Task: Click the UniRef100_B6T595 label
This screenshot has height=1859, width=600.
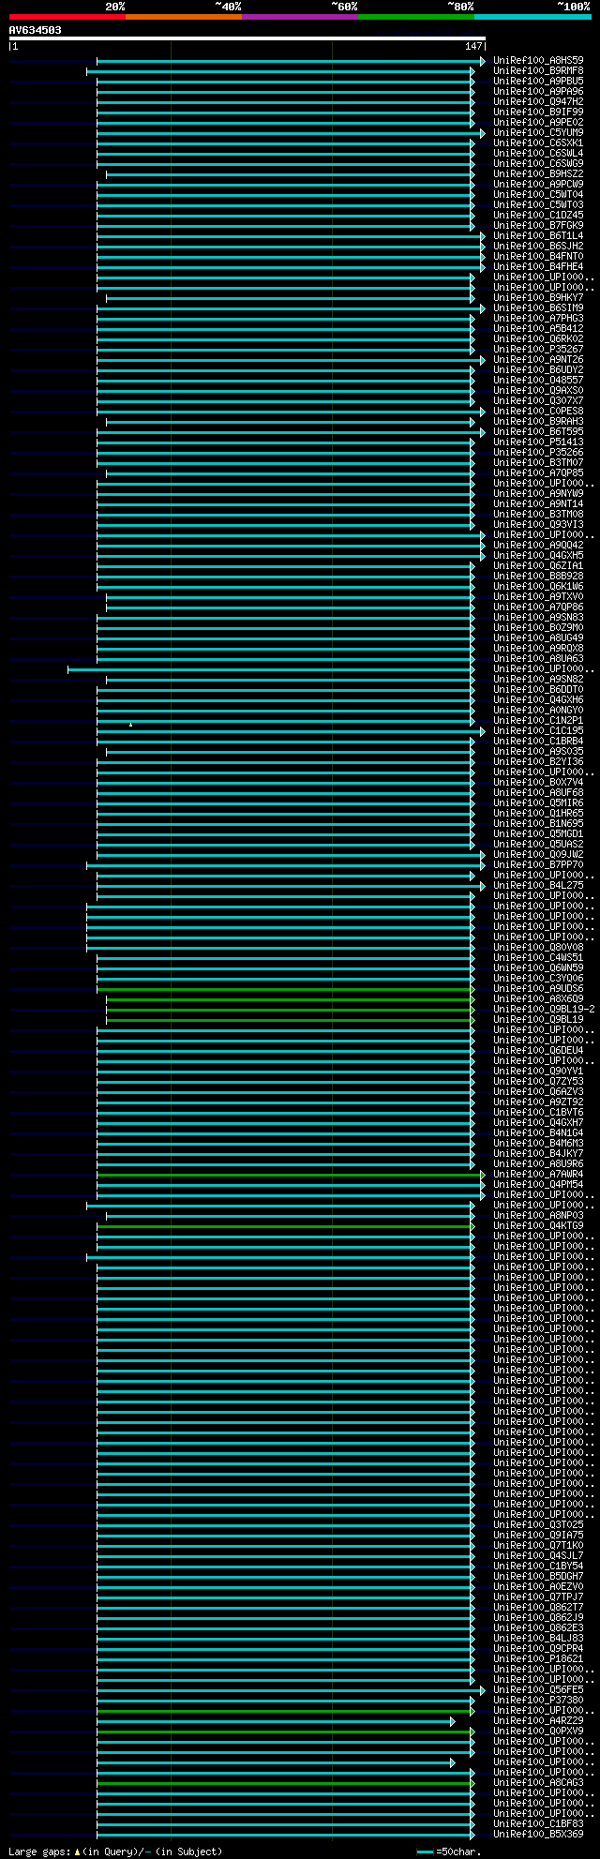Action: 538,432
